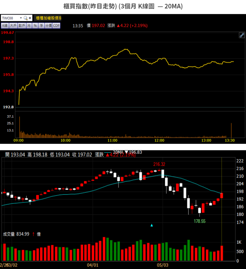Toggle the CDP indicator button
The height and width of the screenshot is (269, 246).
coord(56,26)
